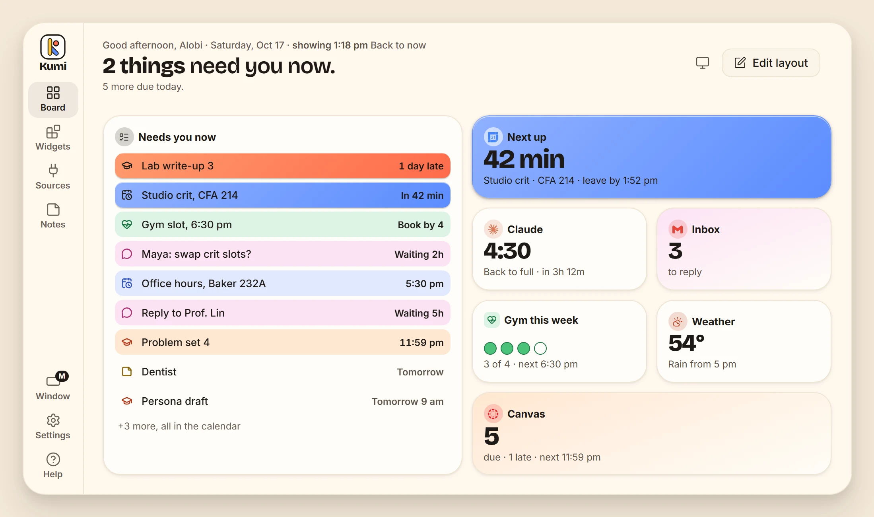Click the 3 to reply count
The height and width of the screenshot is (517, 874).
(x=675, y=251)
